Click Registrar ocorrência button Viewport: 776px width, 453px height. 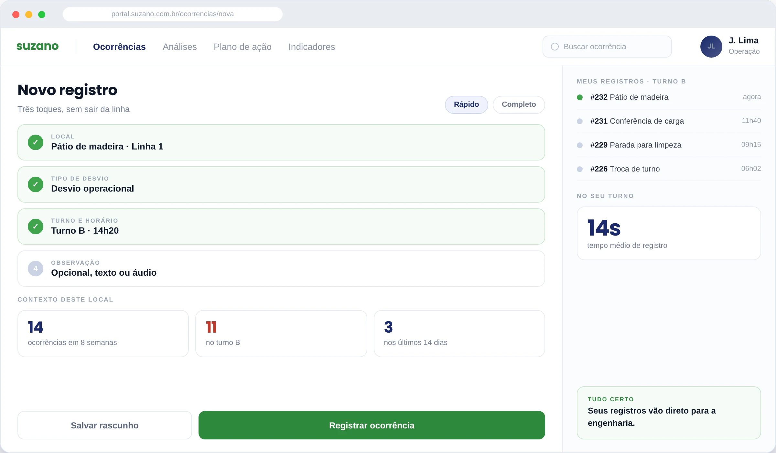point(372,425)
